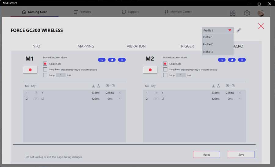Select M1 row 1 333ms duration value
Image resolution: width=275 pixels, height=167 pixels.
tap(95, 93)
